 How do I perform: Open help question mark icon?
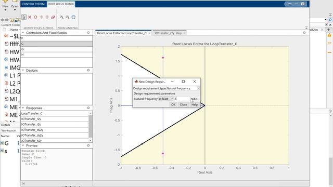pyautogui.click(x=302, y=4)
